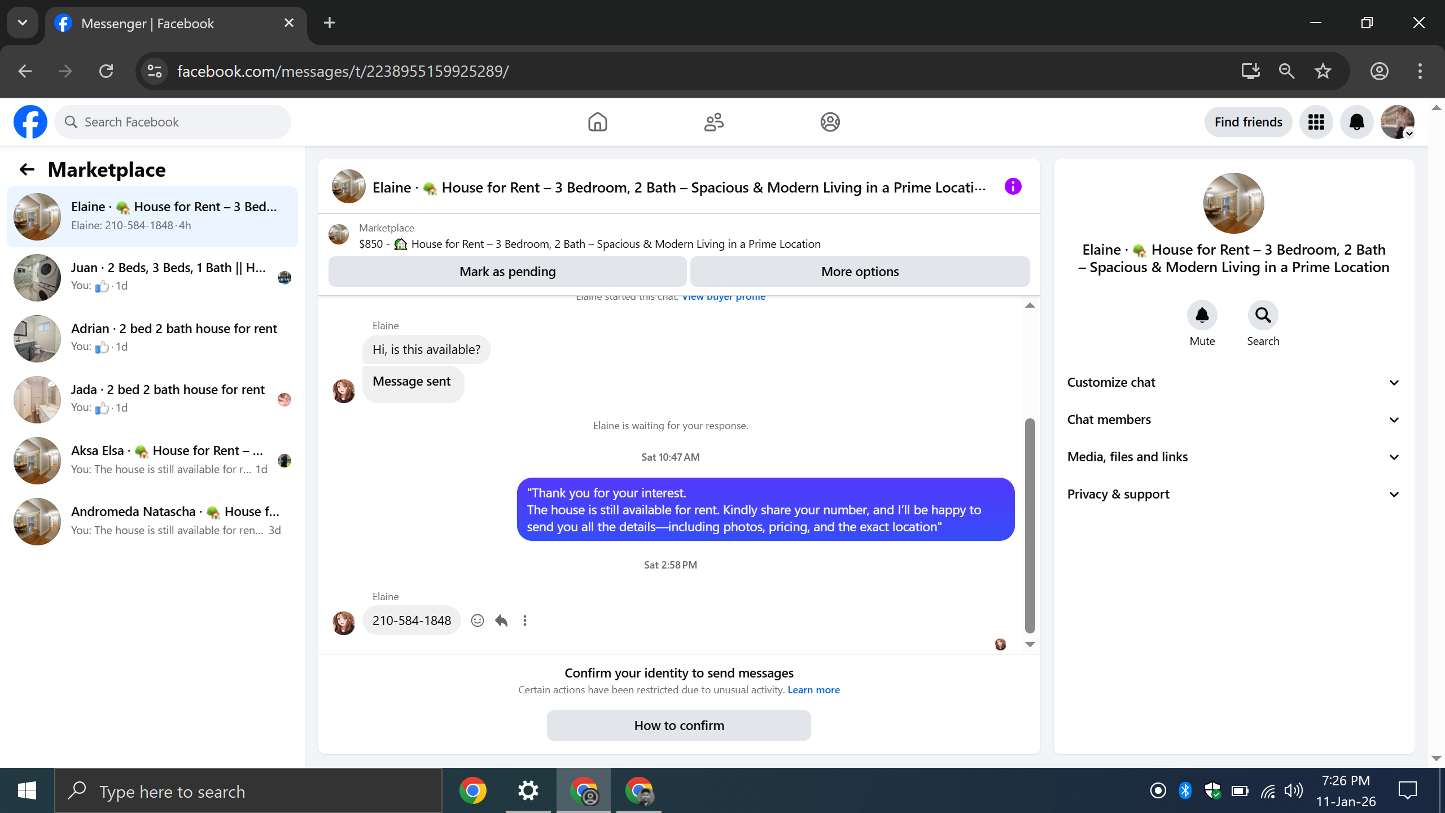1445x813 pixels.
Task: Open the Facebook menu grid icon
Action: point(1316,122)
